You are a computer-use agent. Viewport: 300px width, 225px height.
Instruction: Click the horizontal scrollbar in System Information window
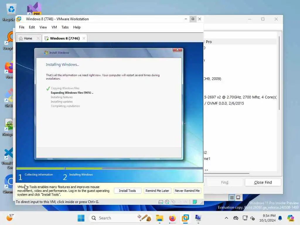(x=227, y=173)
